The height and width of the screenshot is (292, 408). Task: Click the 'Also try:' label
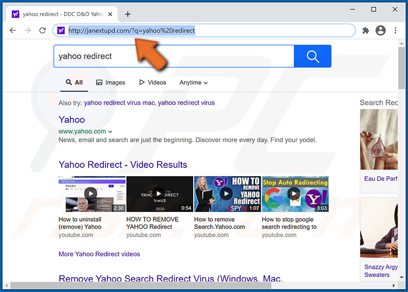click(x=70, y=103)
